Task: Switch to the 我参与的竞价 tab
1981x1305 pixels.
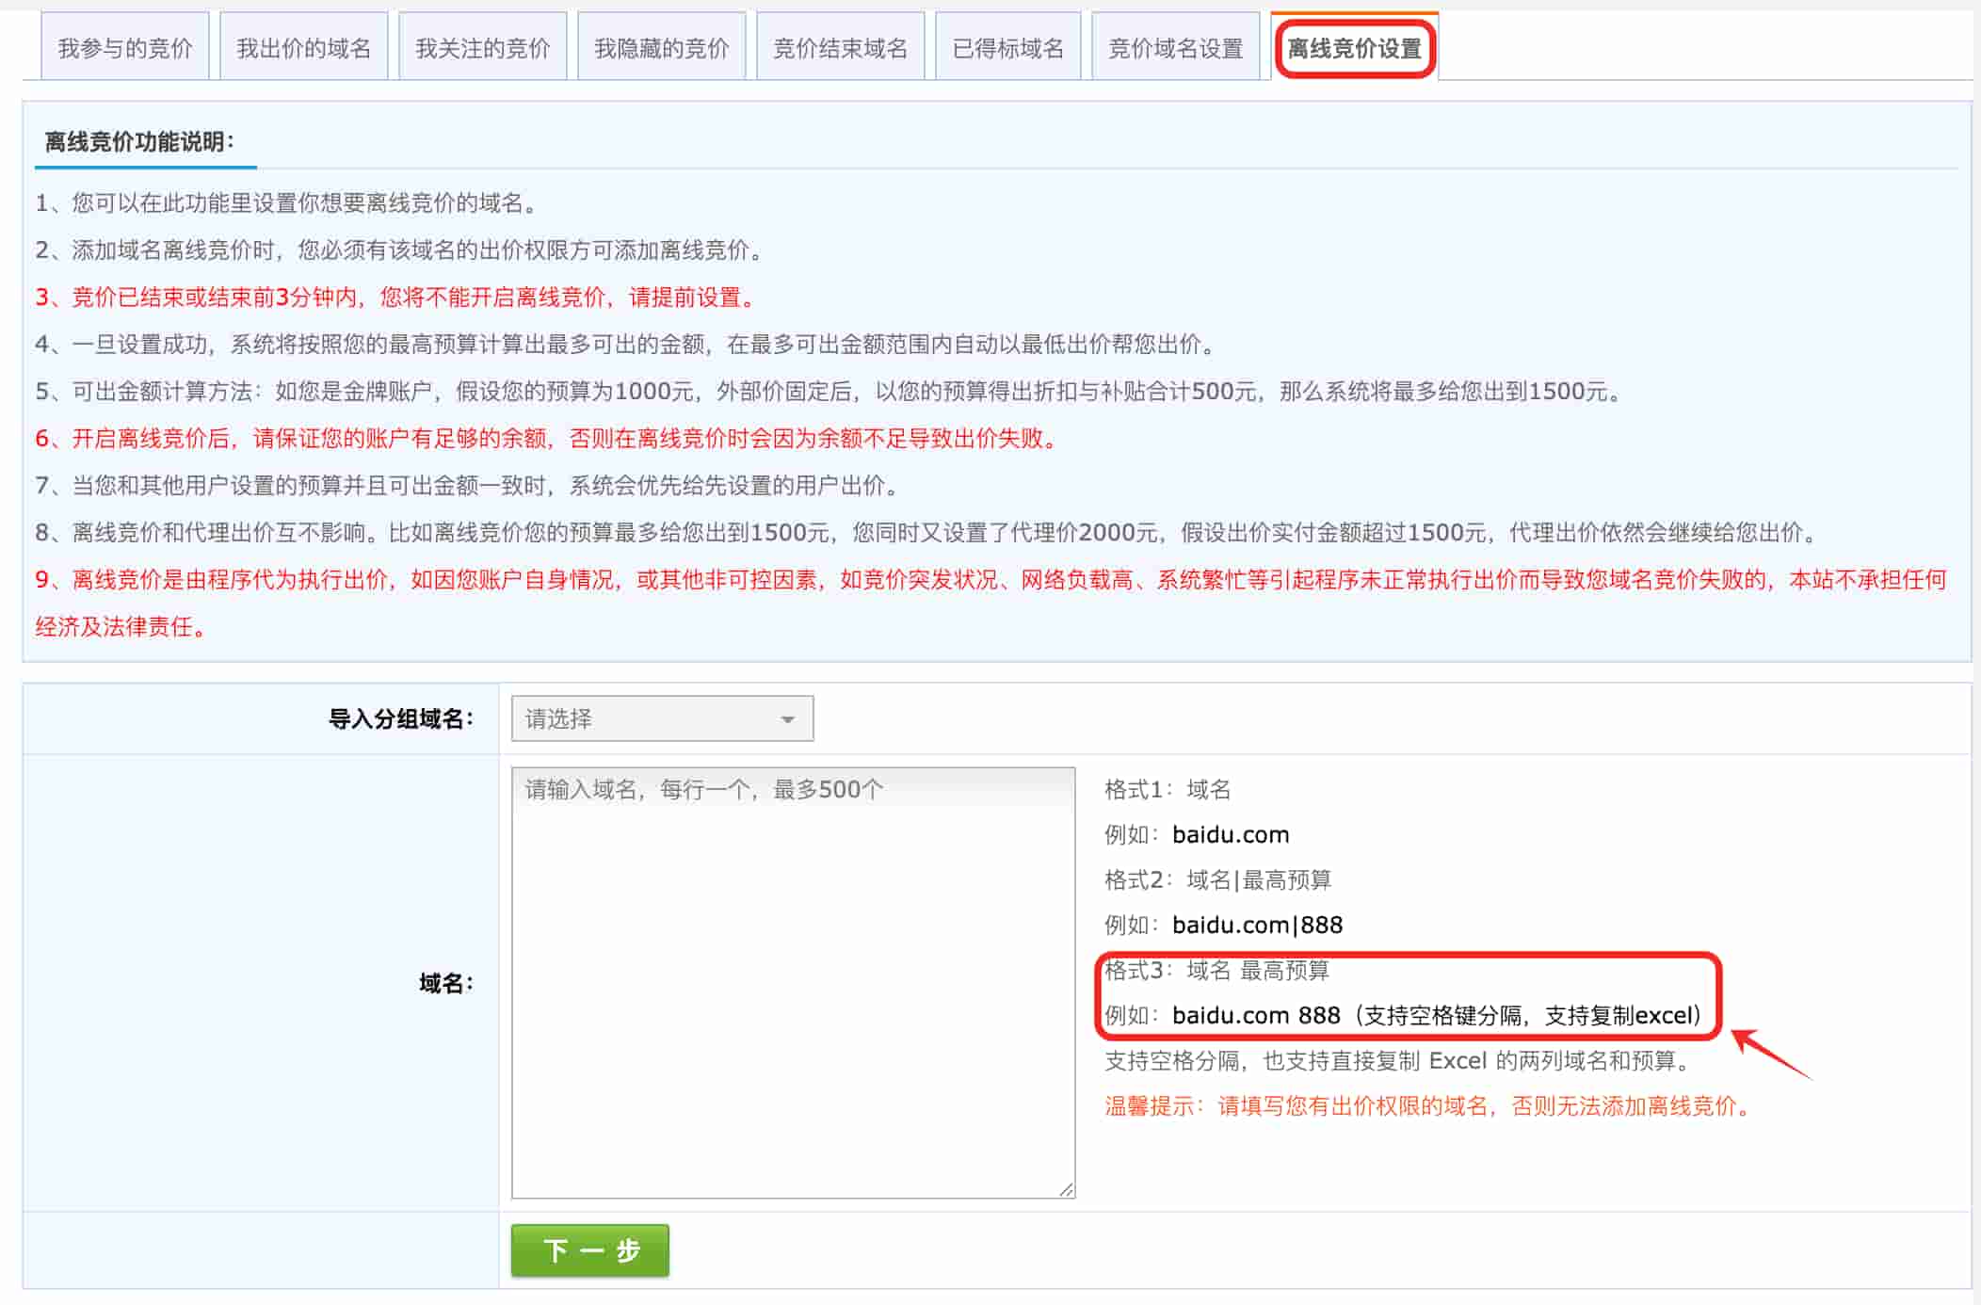Action: coord(123,45)
